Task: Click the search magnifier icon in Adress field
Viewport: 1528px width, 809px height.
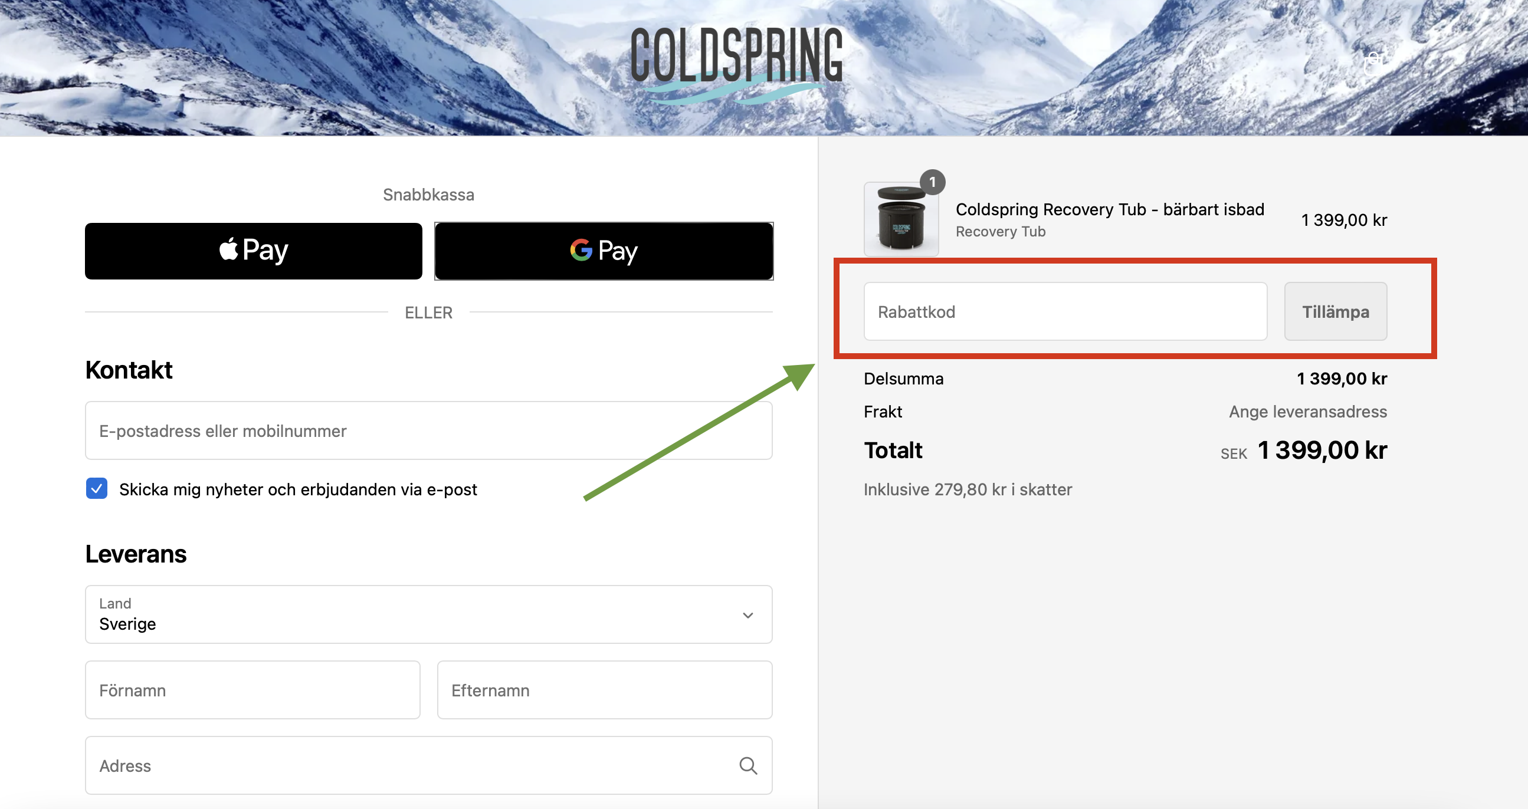Action: tap(748, 766)
